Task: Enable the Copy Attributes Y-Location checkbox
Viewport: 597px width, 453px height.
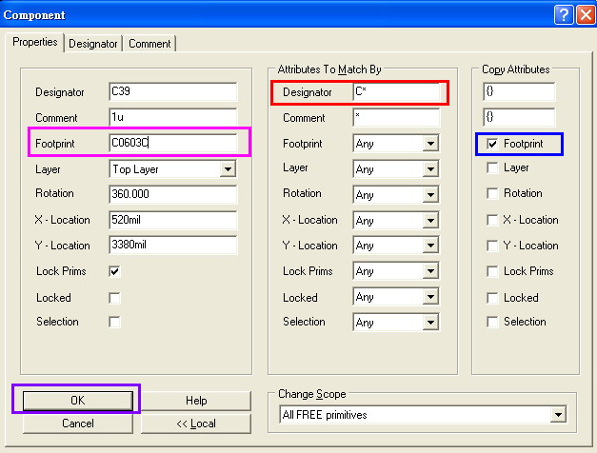Action: click(x=492, y=246)
